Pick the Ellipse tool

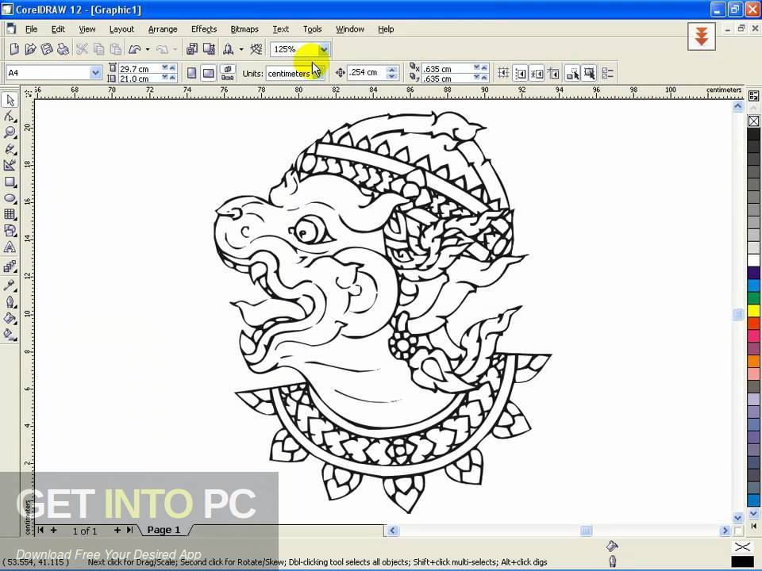10,198
